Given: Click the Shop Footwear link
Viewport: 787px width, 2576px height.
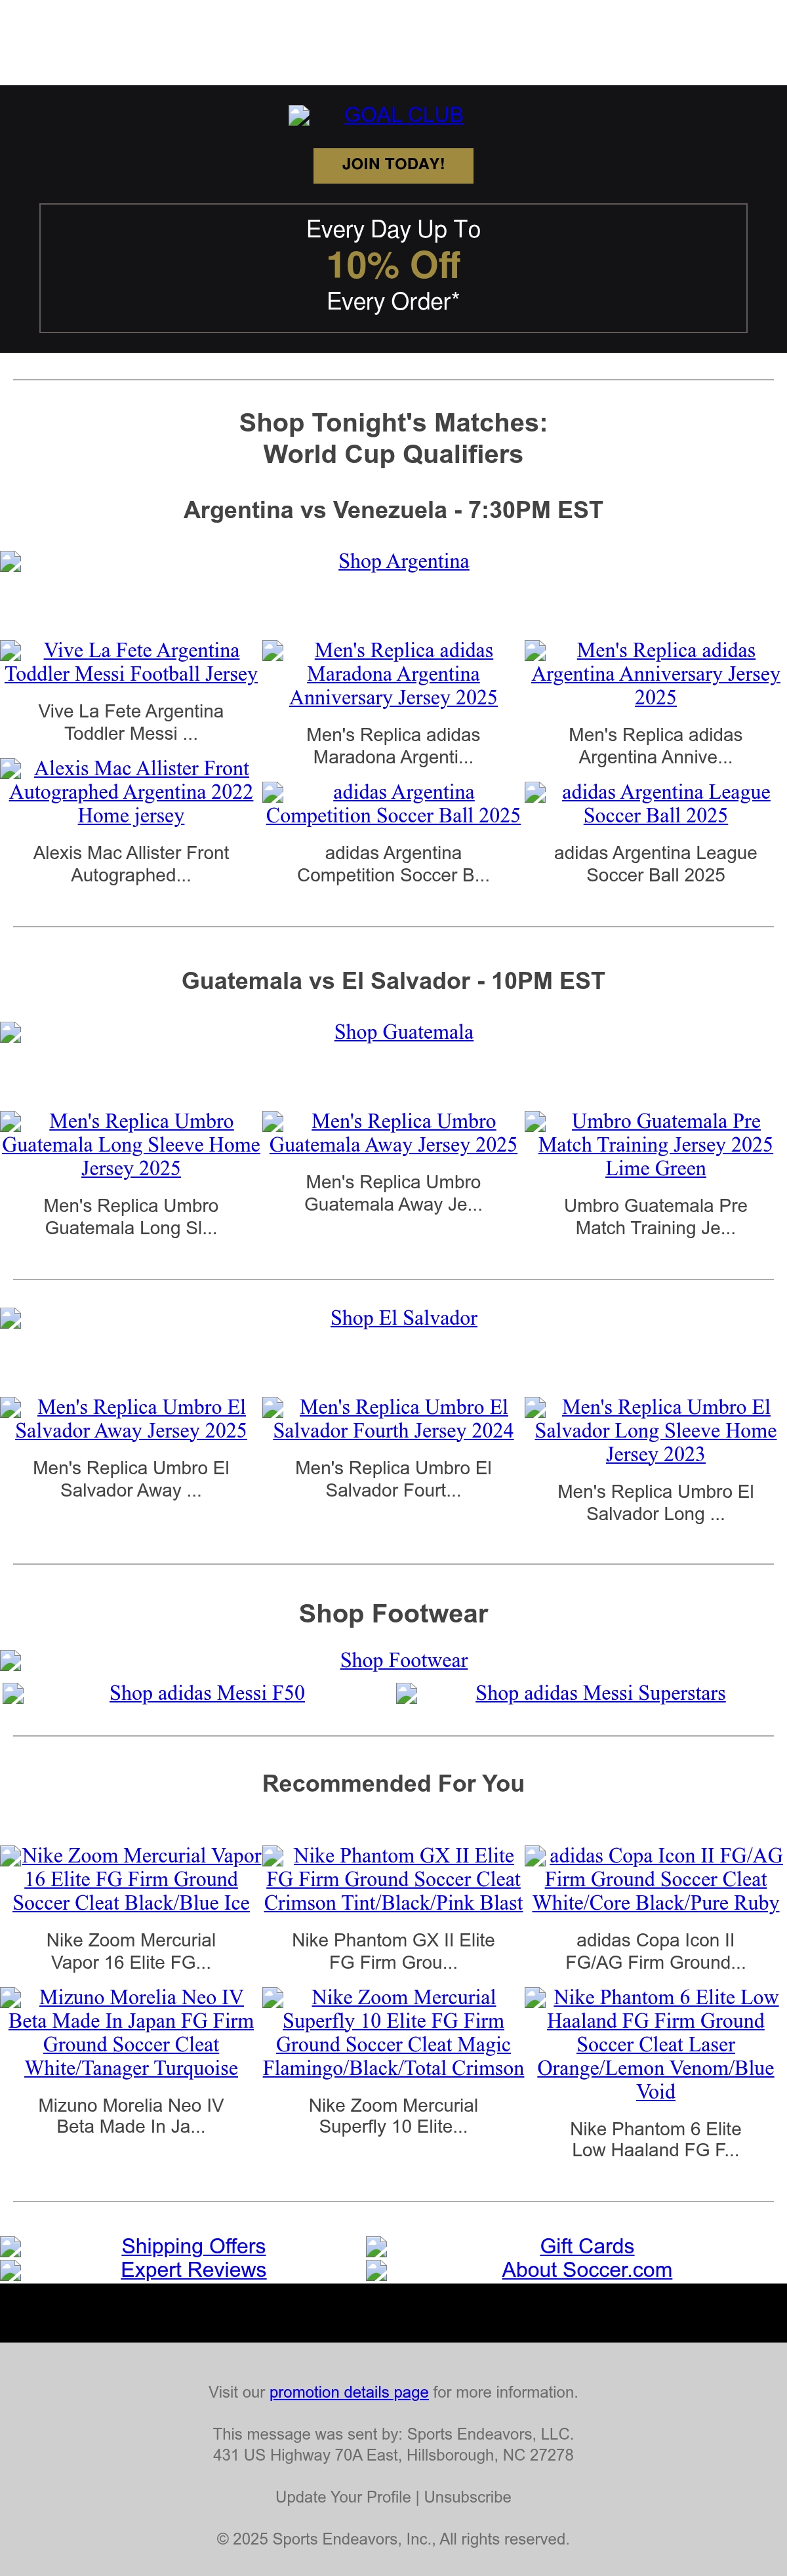Looking at the screenshot, I should (403, 1660).
